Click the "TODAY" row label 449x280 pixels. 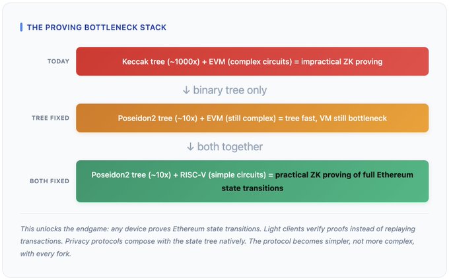58,62
